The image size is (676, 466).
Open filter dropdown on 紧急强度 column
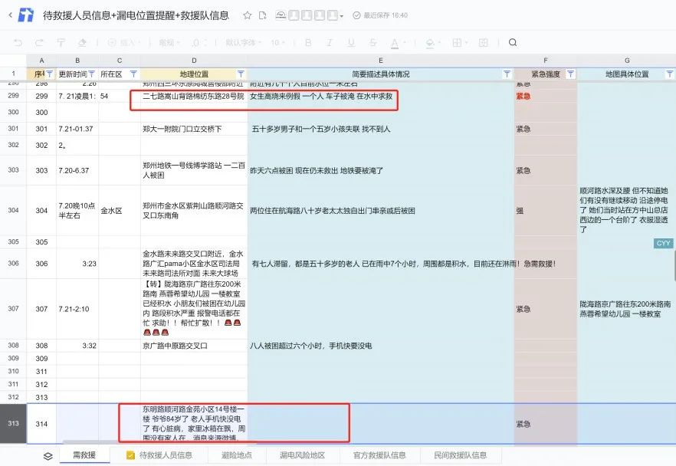(570, 74)
